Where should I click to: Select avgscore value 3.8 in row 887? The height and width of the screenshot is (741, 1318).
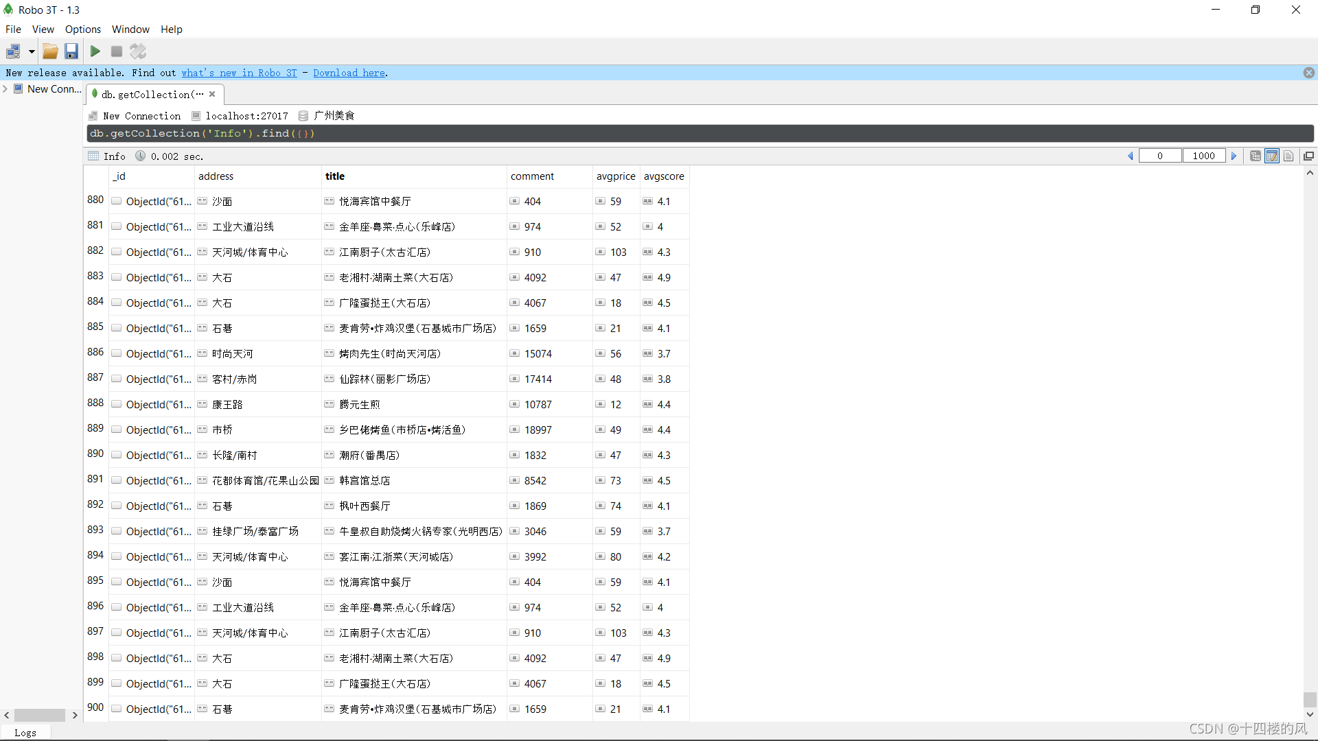[664, 379]
